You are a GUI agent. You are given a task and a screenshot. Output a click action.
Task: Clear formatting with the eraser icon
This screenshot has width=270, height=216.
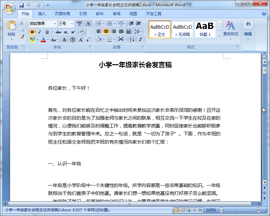coord(82,32)
